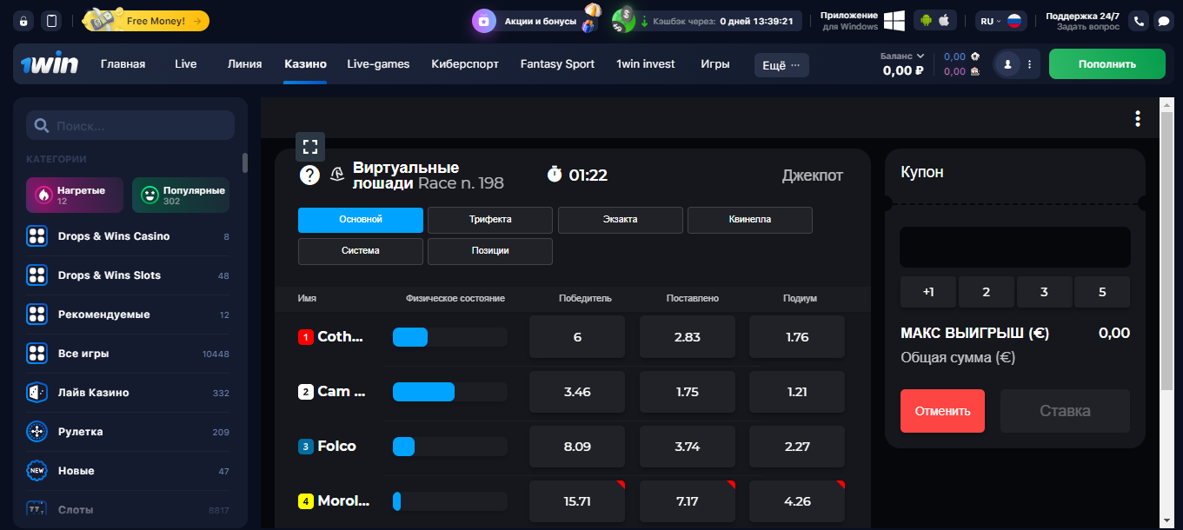Open the Киберспорт menu item
The width and height of the screenshot is (1183, 530).
point(465,63)
